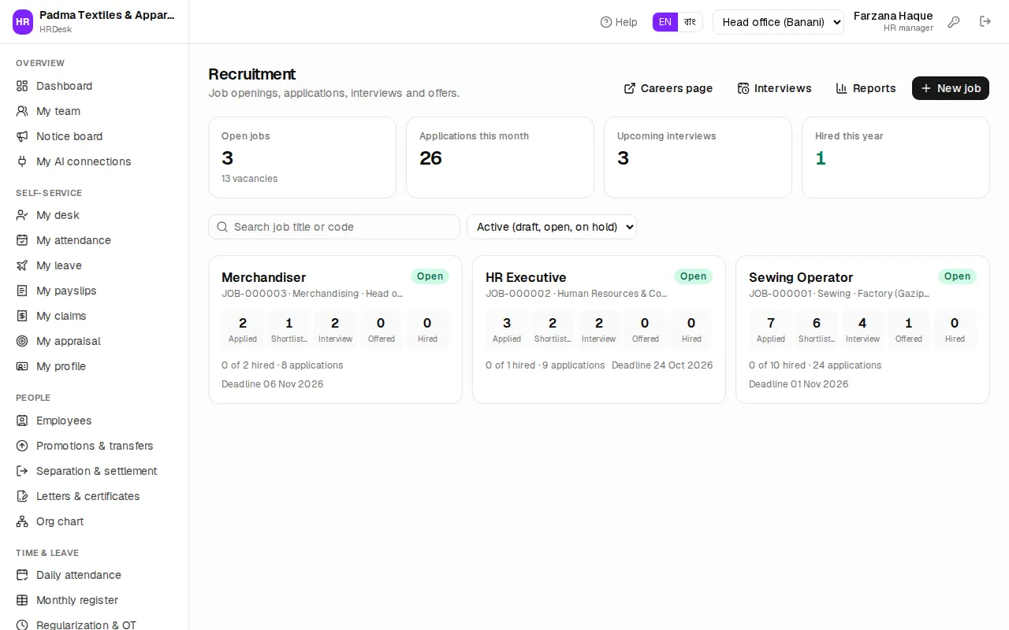1009x630 pixels.
Task: View recruitment Reports
Action: pyautogui.click(x=866, y=88)
